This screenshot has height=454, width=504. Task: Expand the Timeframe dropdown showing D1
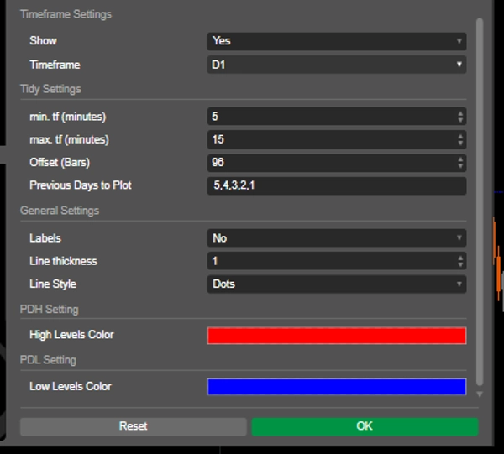coord(336,65)
